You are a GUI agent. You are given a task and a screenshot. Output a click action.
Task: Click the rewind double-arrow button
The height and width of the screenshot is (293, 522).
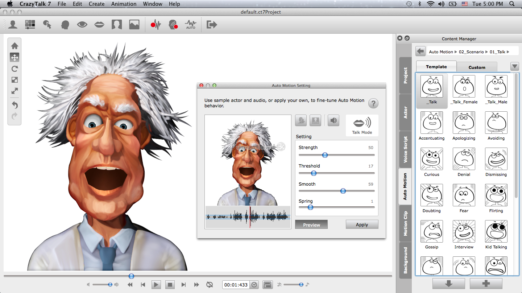pyautogui.click(x=130, y=285)
